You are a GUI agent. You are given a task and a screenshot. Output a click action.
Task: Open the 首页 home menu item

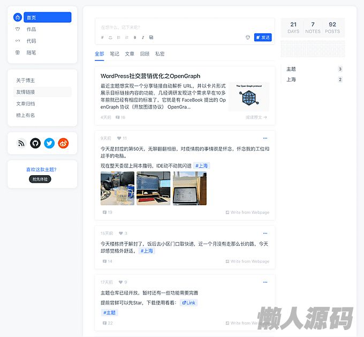point(47,18)
